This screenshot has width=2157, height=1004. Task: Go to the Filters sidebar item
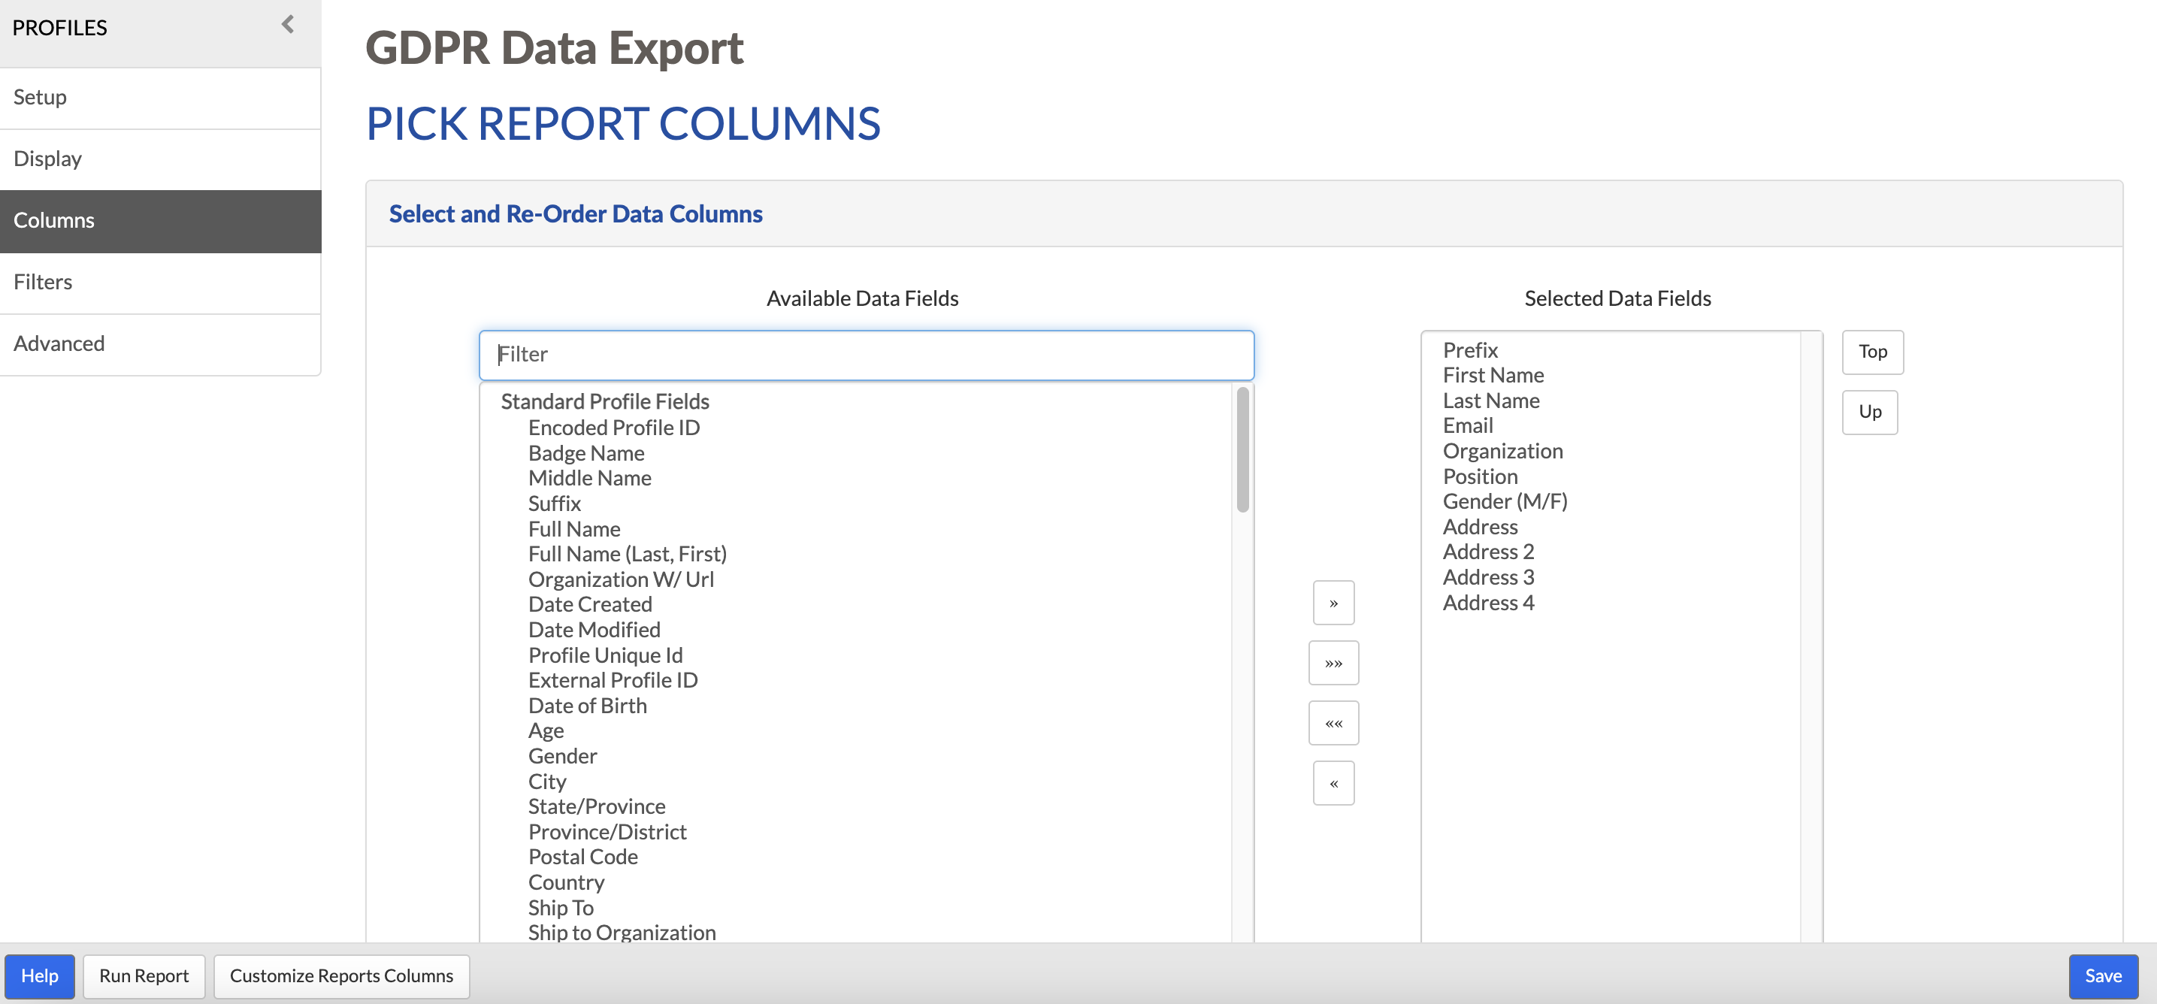[160, 283]
